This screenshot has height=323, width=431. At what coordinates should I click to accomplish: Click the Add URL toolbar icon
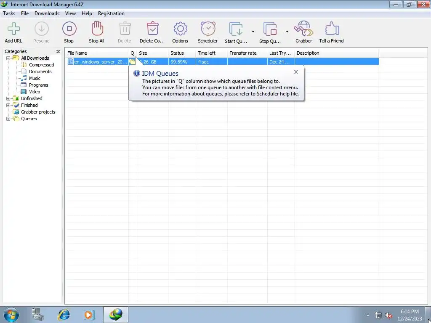[13, 29]
